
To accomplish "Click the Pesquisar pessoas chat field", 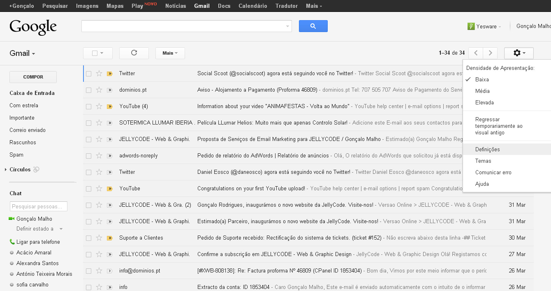I will (x=38, y=206).
